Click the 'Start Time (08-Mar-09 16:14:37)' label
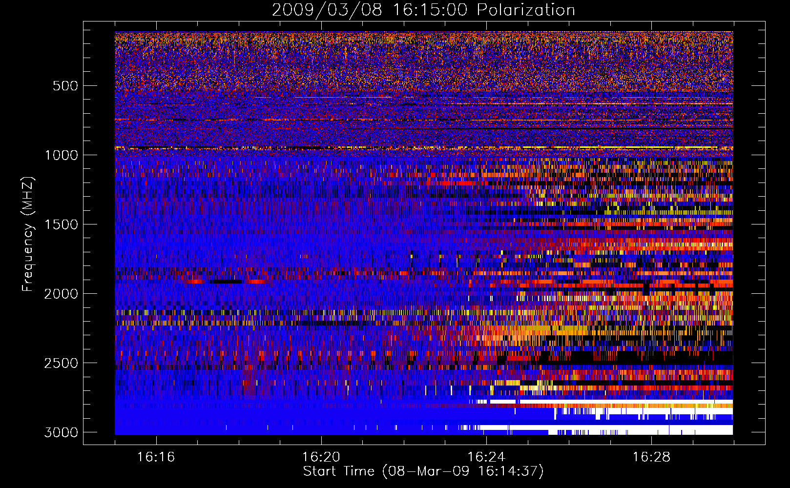790x488 pixels. coord(423,471)
